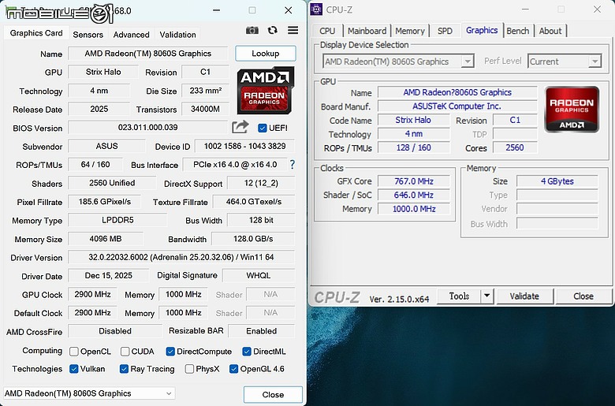This screenshot has width=615, height=406.
Task: Click the Close button in GPU-Z
Action: (273, 394)
